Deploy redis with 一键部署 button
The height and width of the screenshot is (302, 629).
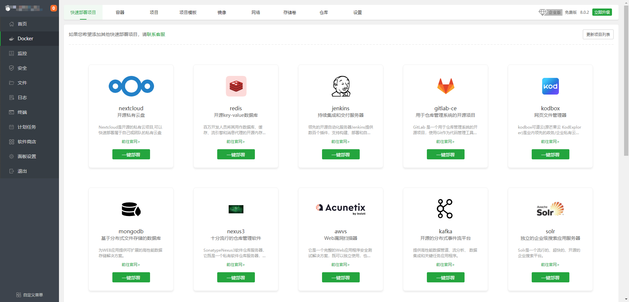tap(236, 154)
